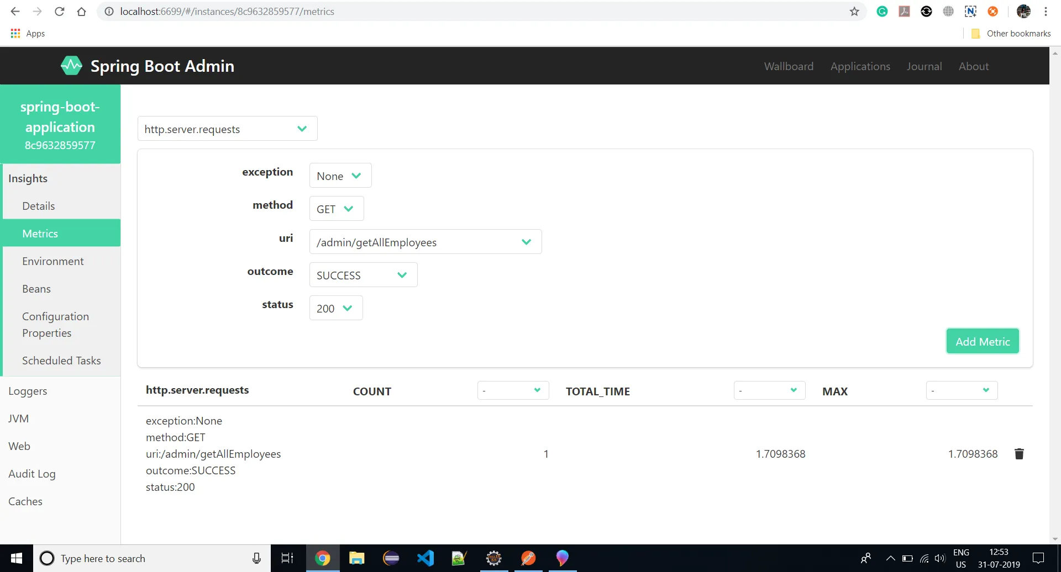Reload the current page
Image resolution: width=1061 pixels, height=572 pixels.
point(59,12)
